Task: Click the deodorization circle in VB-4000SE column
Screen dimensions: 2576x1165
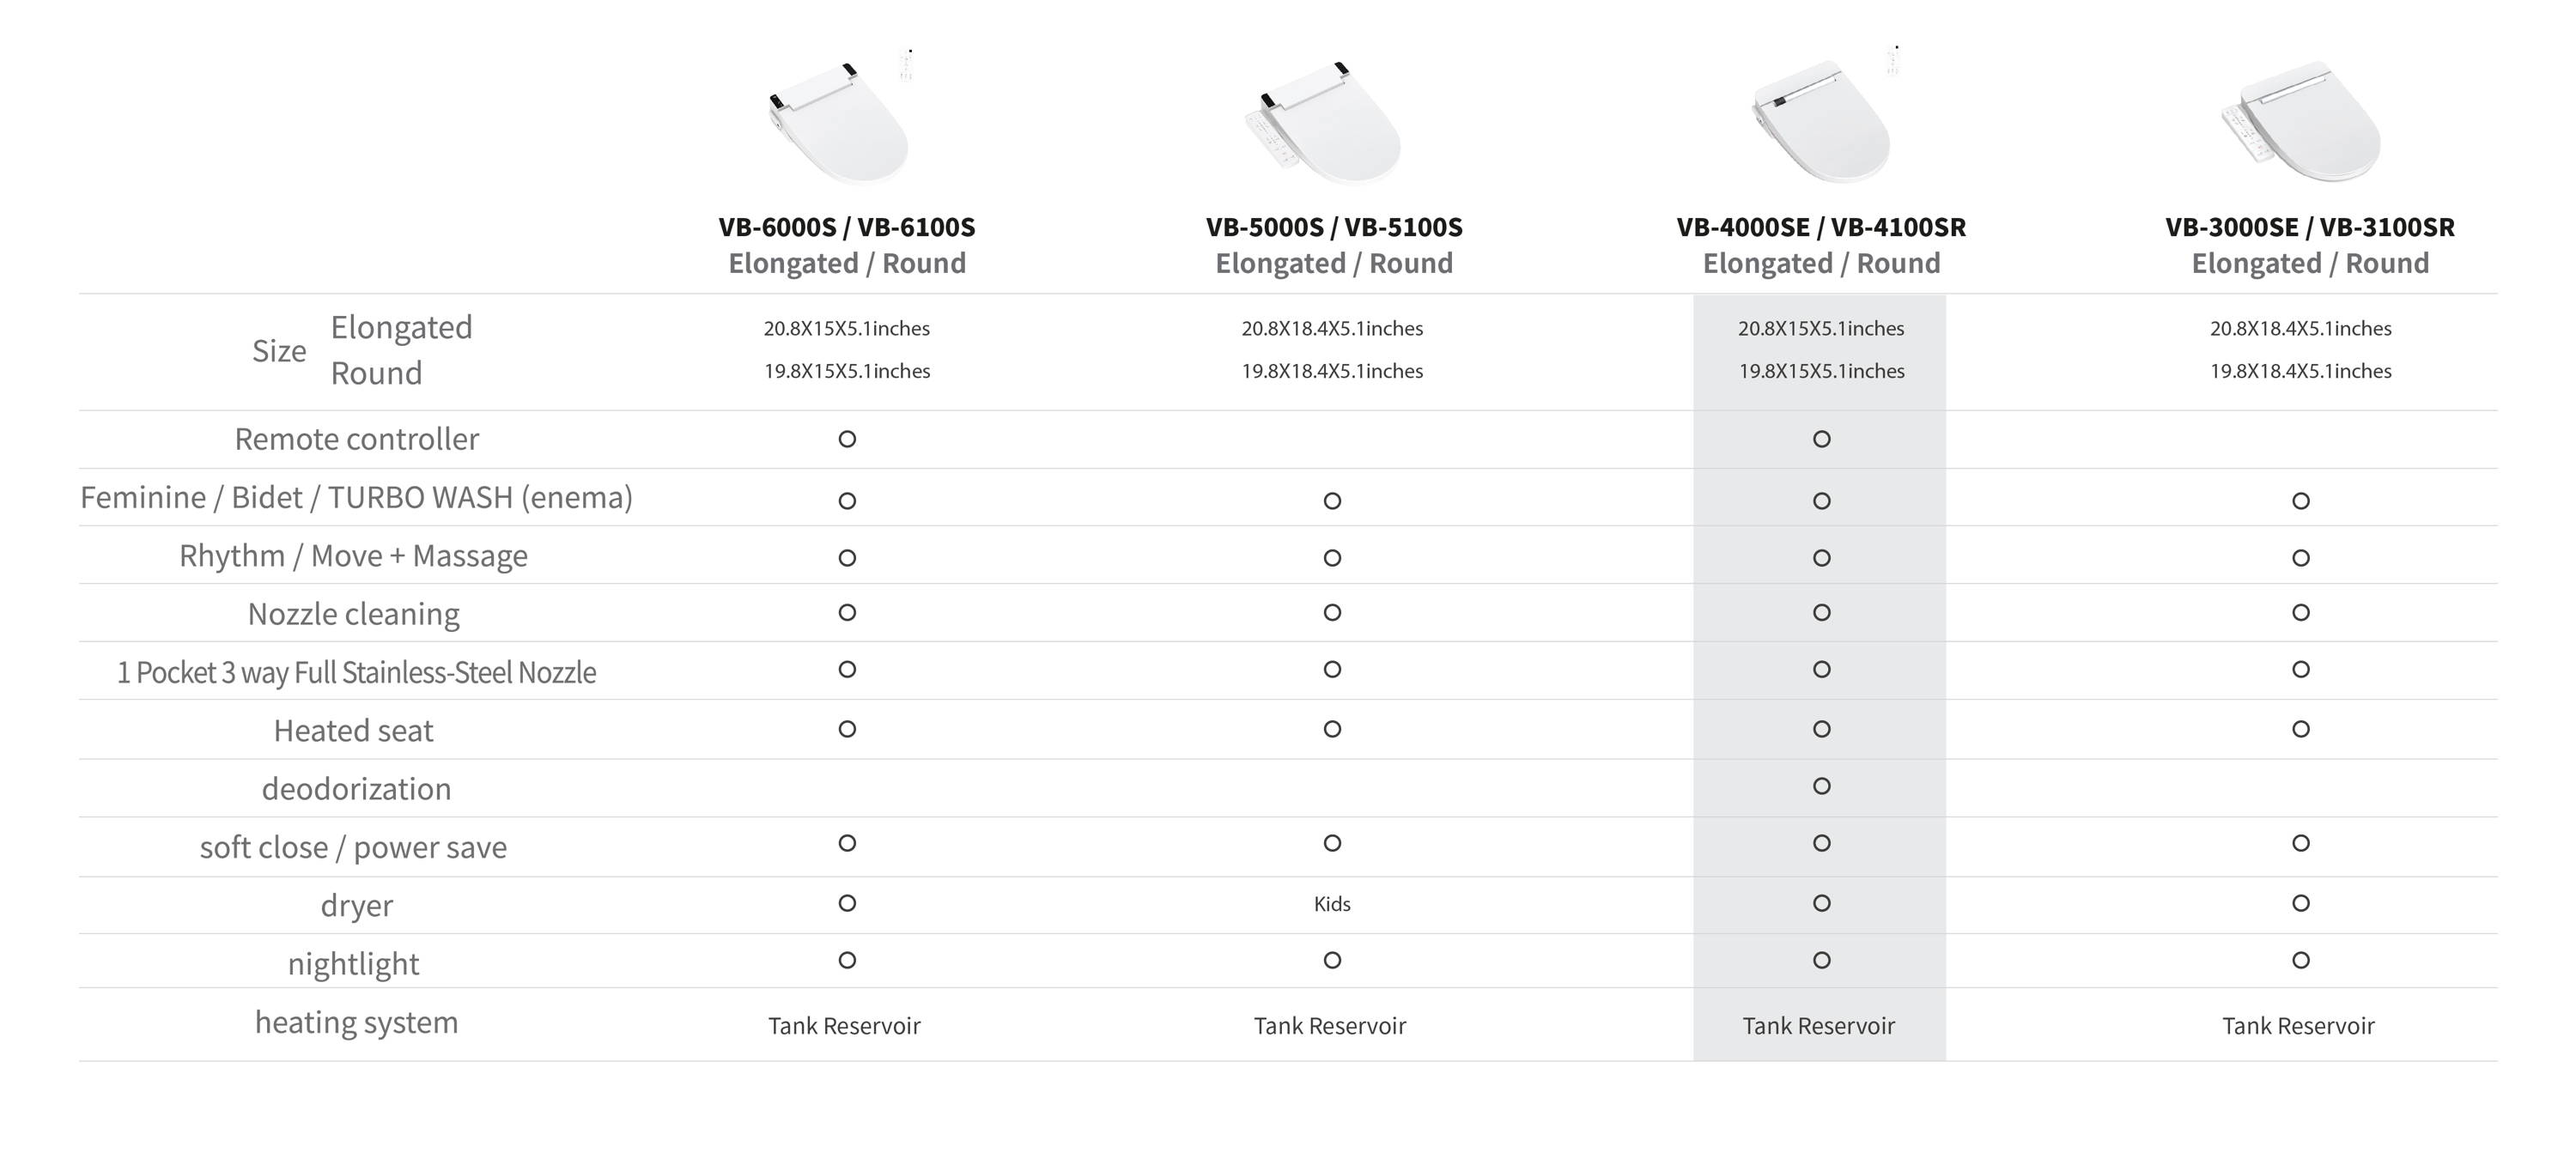Action: tap(1822, 786)
